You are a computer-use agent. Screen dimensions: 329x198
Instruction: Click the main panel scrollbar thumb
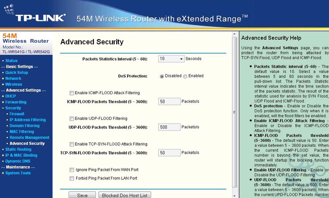point(234,112)
